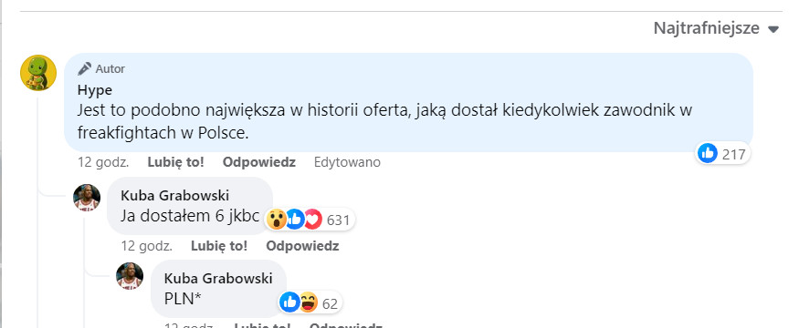799x328 pixels.
Task: View edit history via Edytowano
Action: [347, 162]
